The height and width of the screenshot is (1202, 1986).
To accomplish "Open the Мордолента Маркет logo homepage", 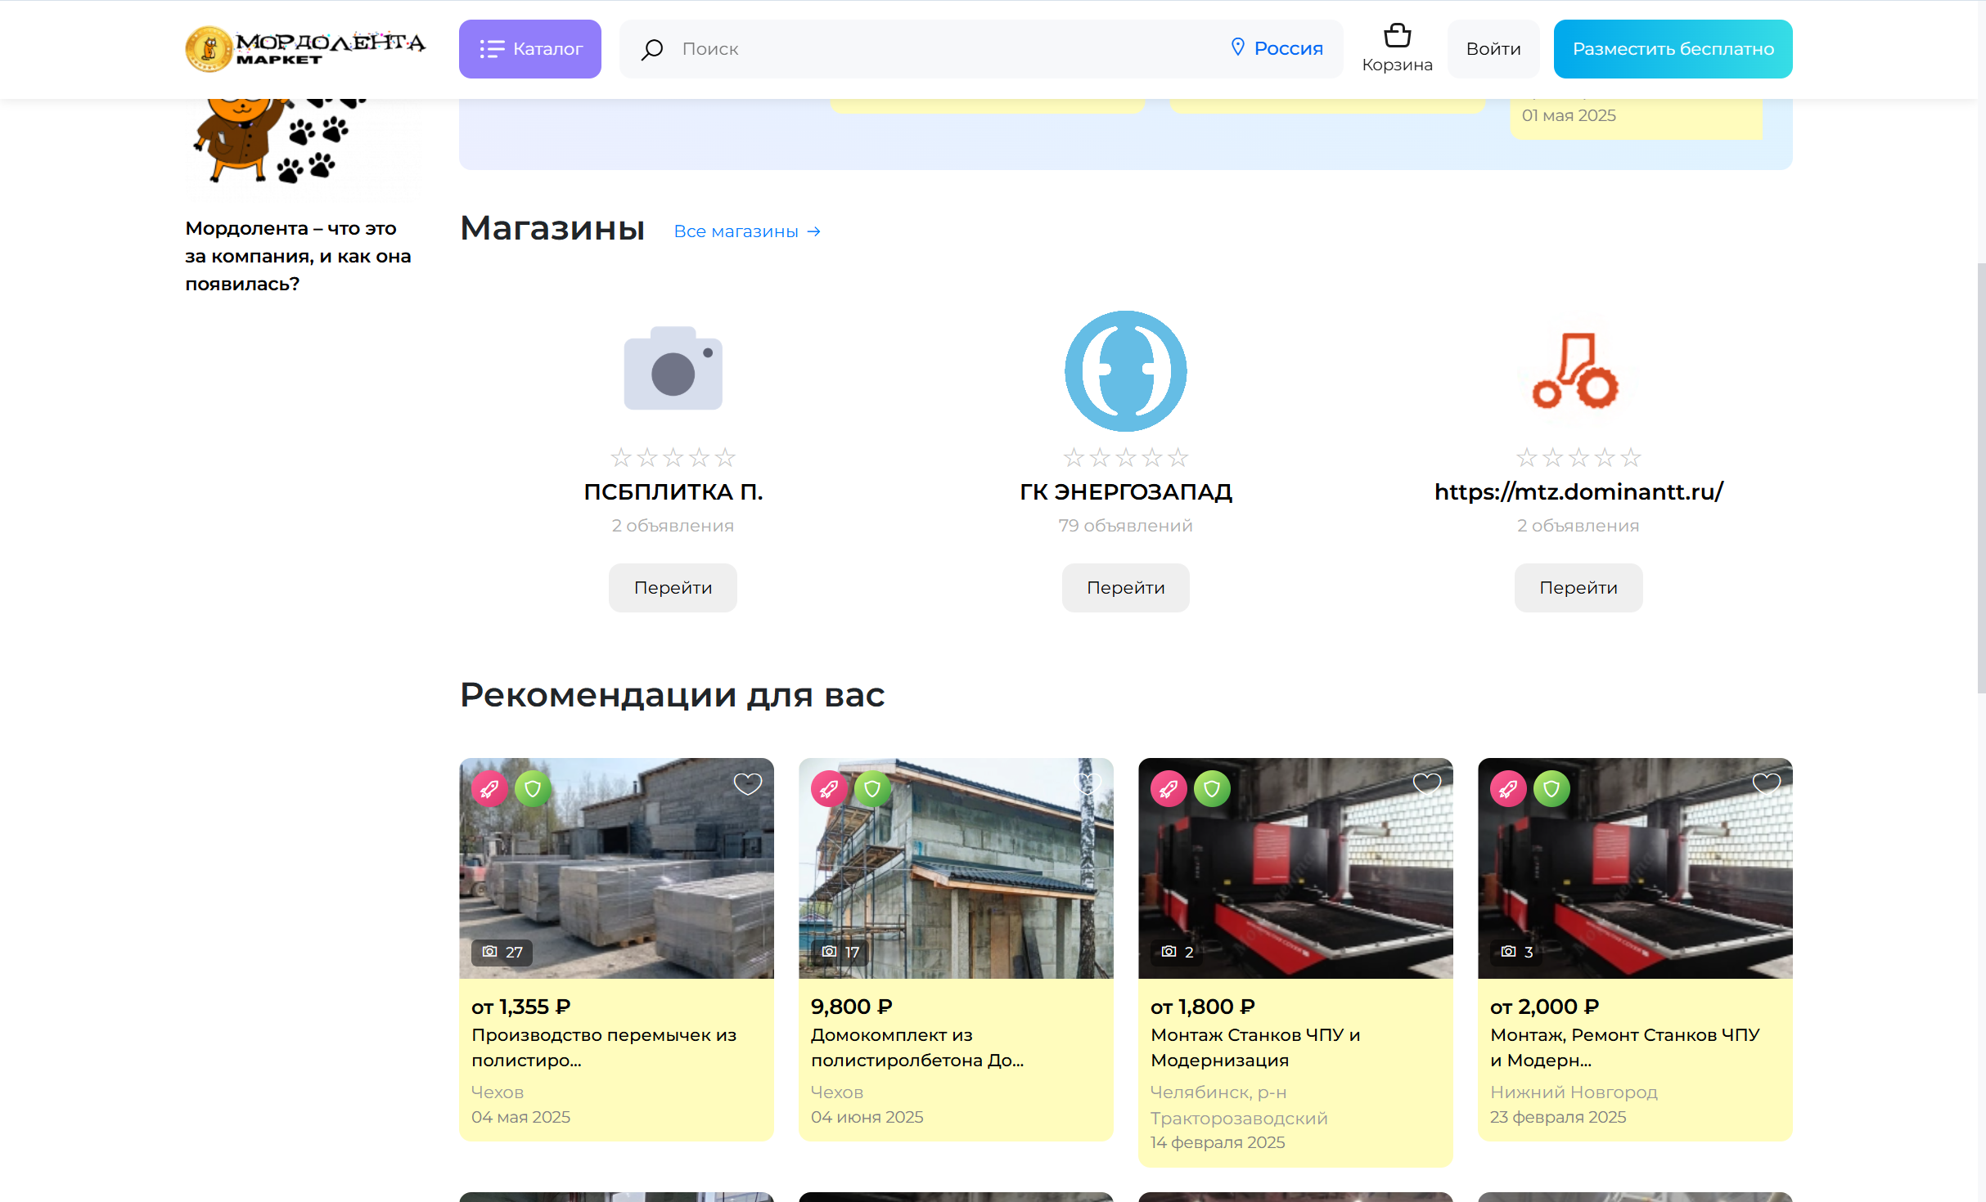I will [x=305, y=49].
